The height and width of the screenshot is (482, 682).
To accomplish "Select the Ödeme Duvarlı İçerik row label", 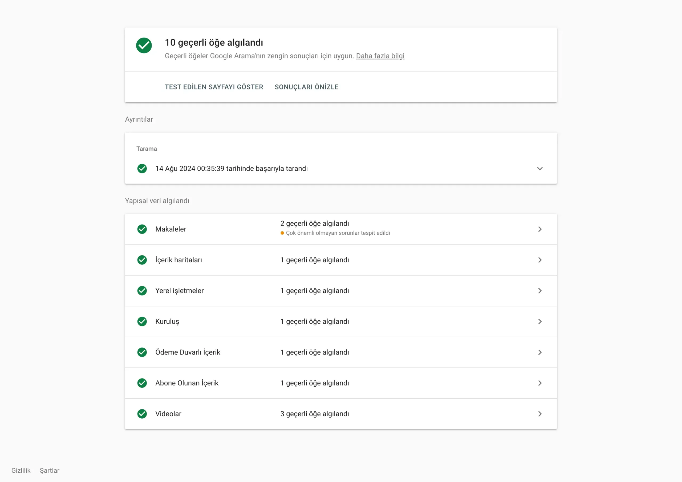I will pos(188,352).
